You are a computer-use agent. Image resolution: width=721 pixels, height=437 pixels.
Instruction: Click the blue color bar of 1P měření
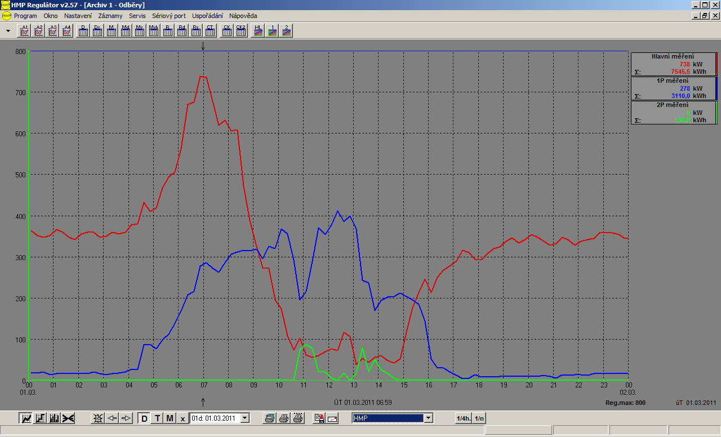(715, 88)
